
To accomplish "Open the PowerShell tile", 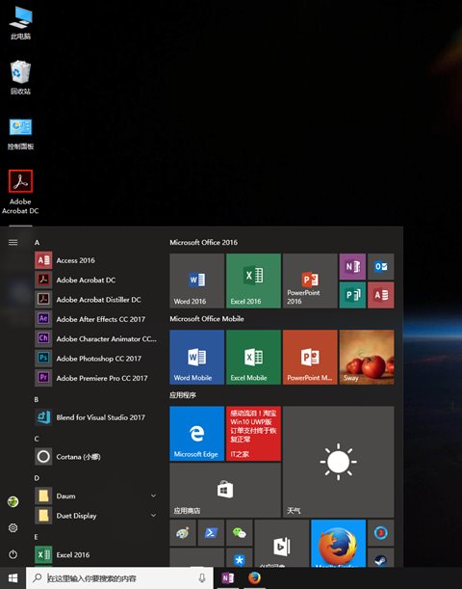I will click(x=211, y=533).
